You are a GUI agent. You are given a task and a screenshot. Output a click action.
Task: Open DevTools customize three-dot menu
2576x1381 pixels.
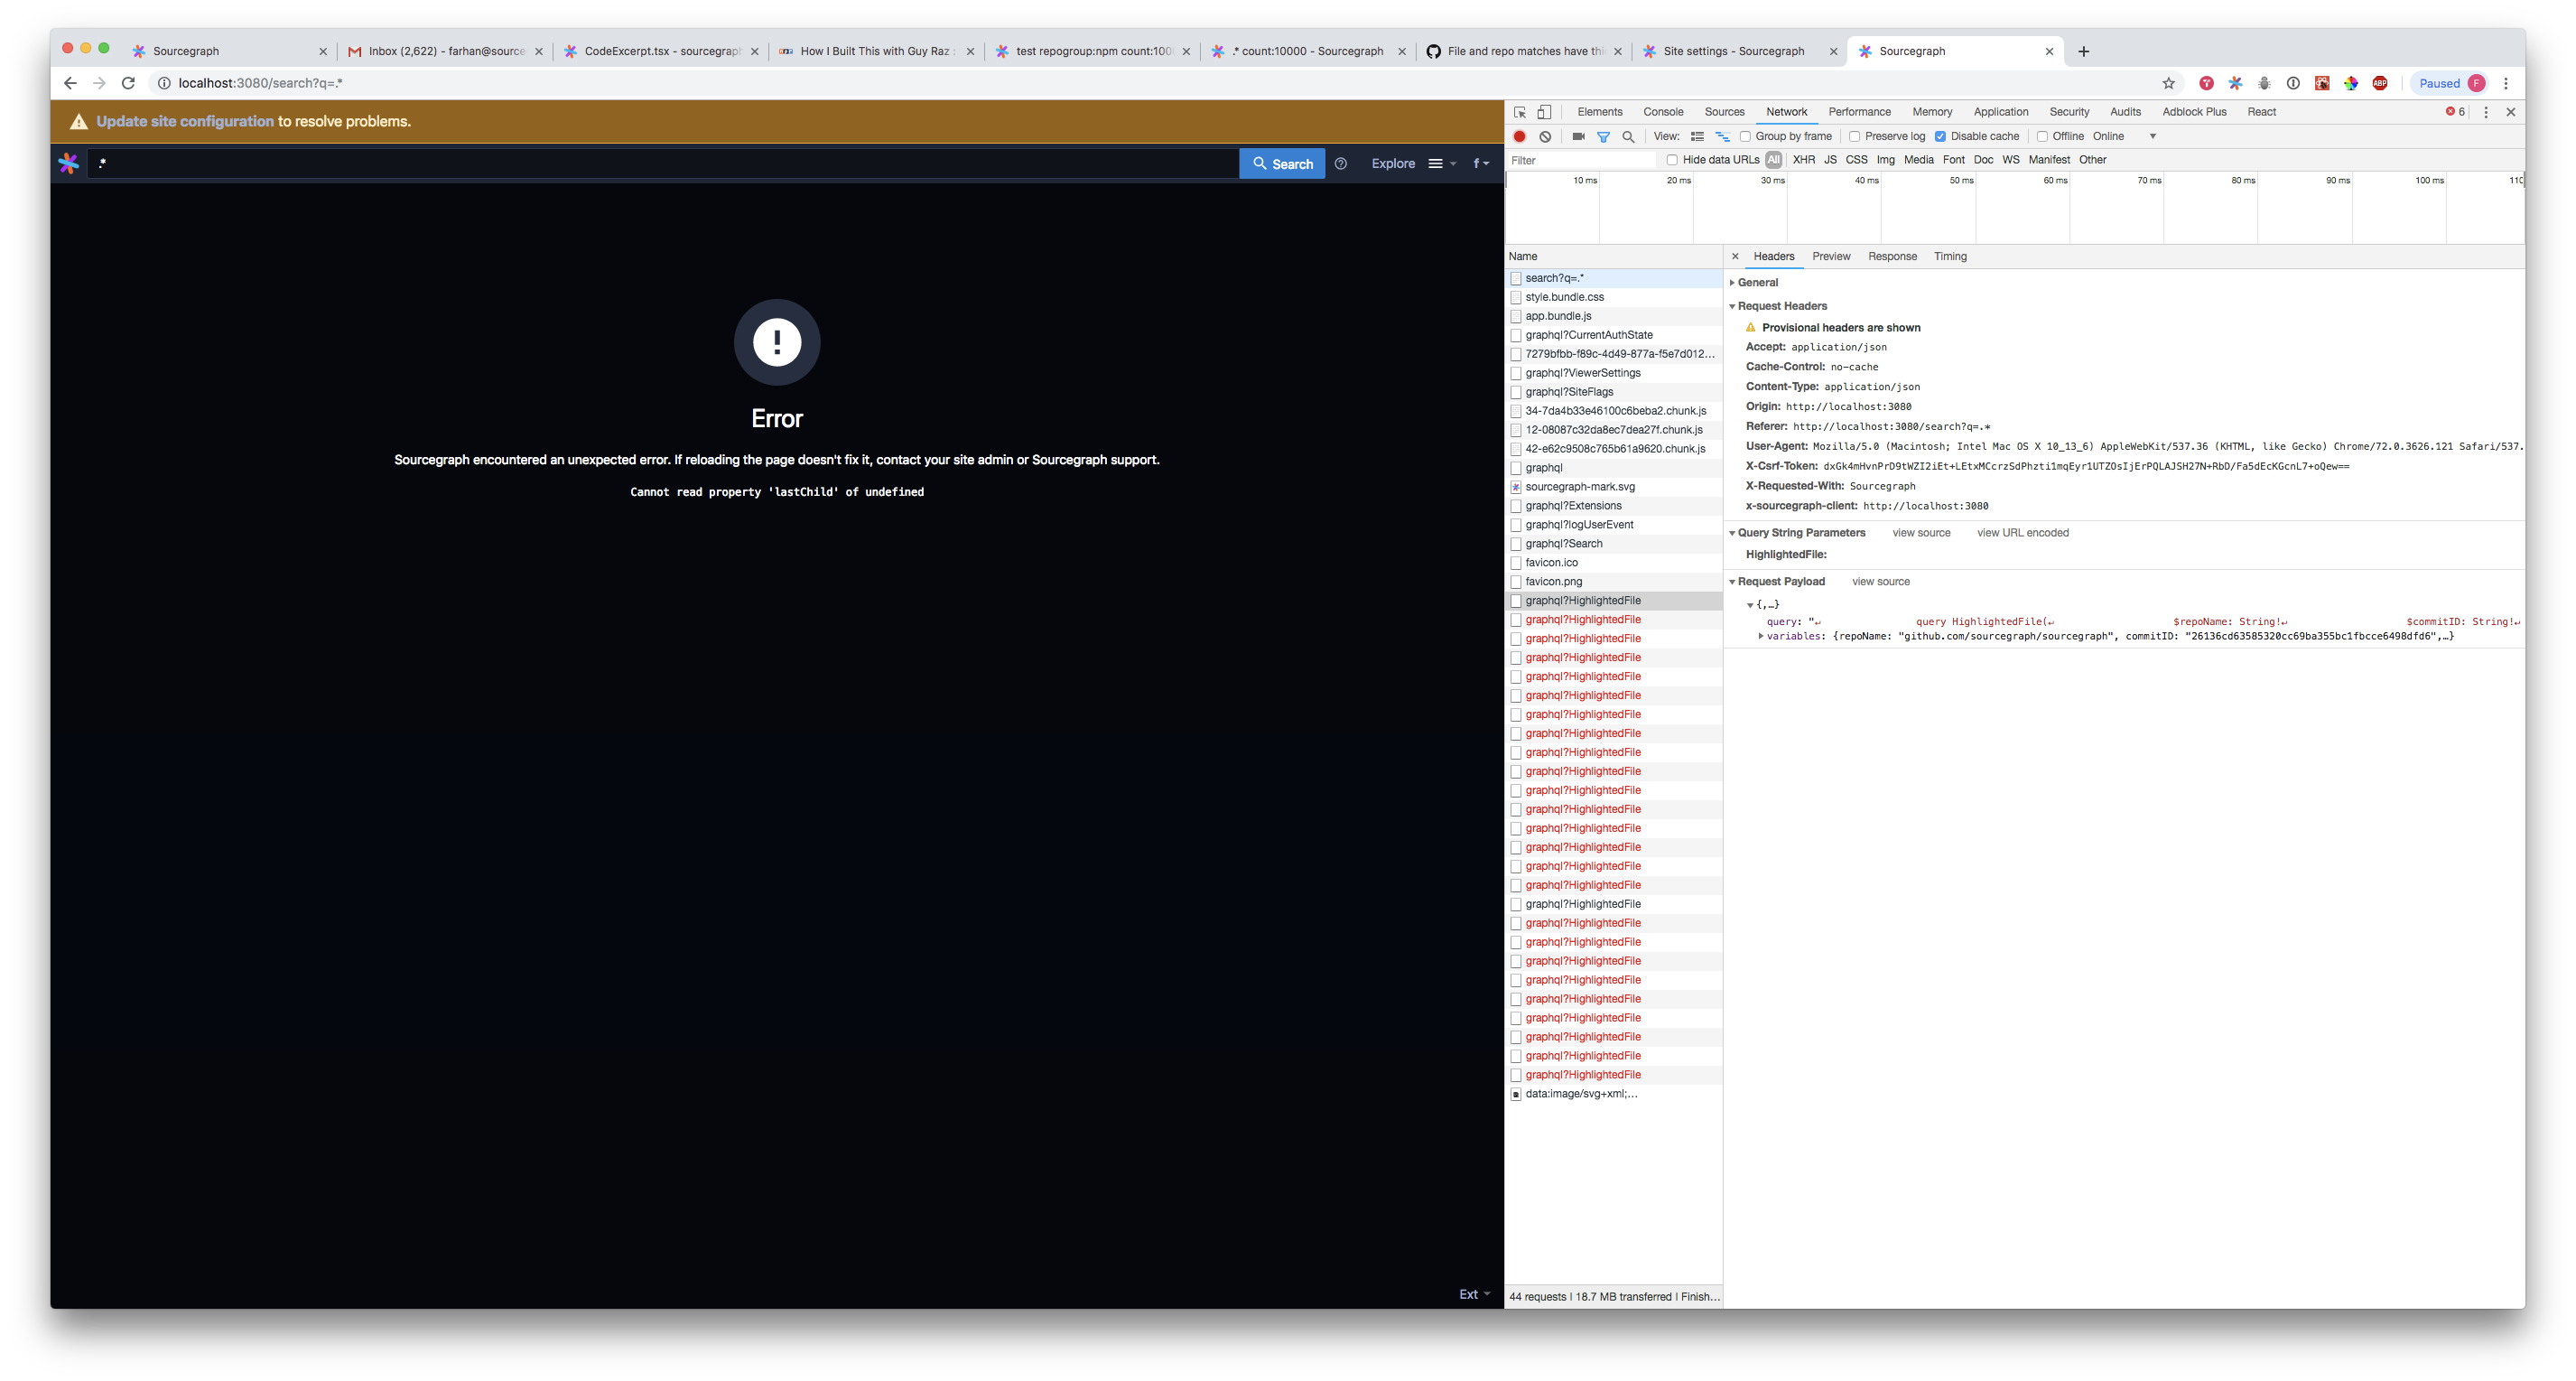(2486, 112)
